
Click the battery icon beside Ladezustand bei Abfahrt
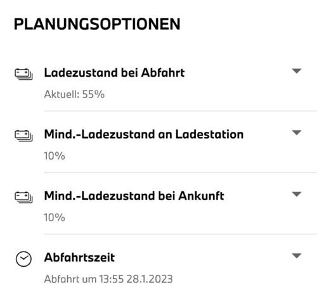pos(23,74)
